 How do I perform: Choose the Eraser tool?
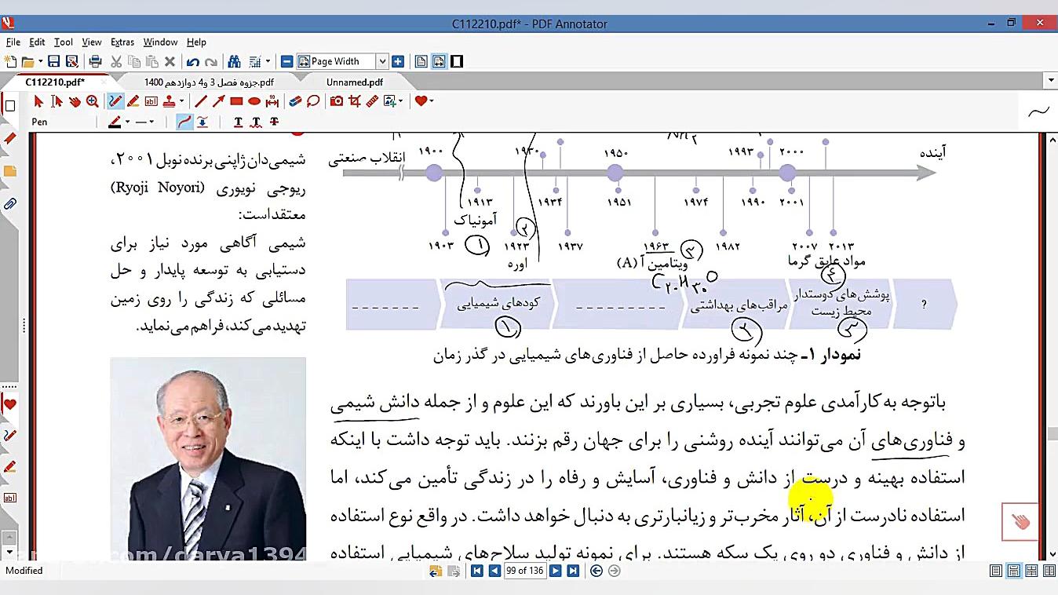point(294,100)
